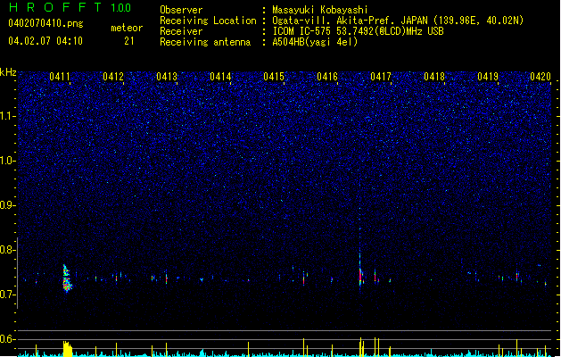Screen dimensions: 561x357
Task: Select the filename 0402070410.png
Action: [45, 23]
